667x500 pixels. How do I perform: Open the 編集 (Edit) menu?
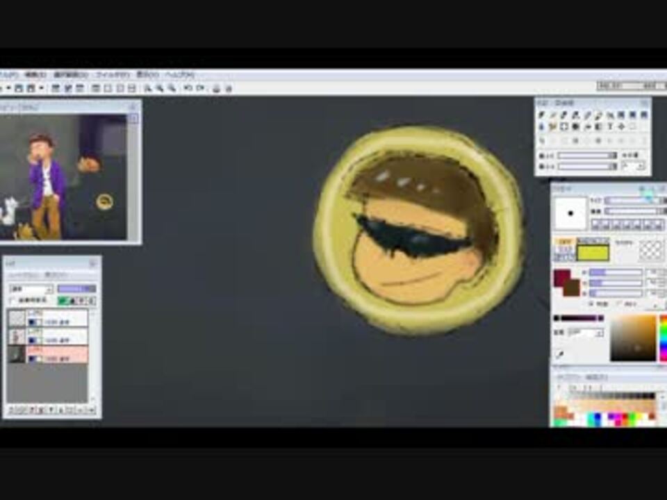pyautogui.click(x=35, y=75)
